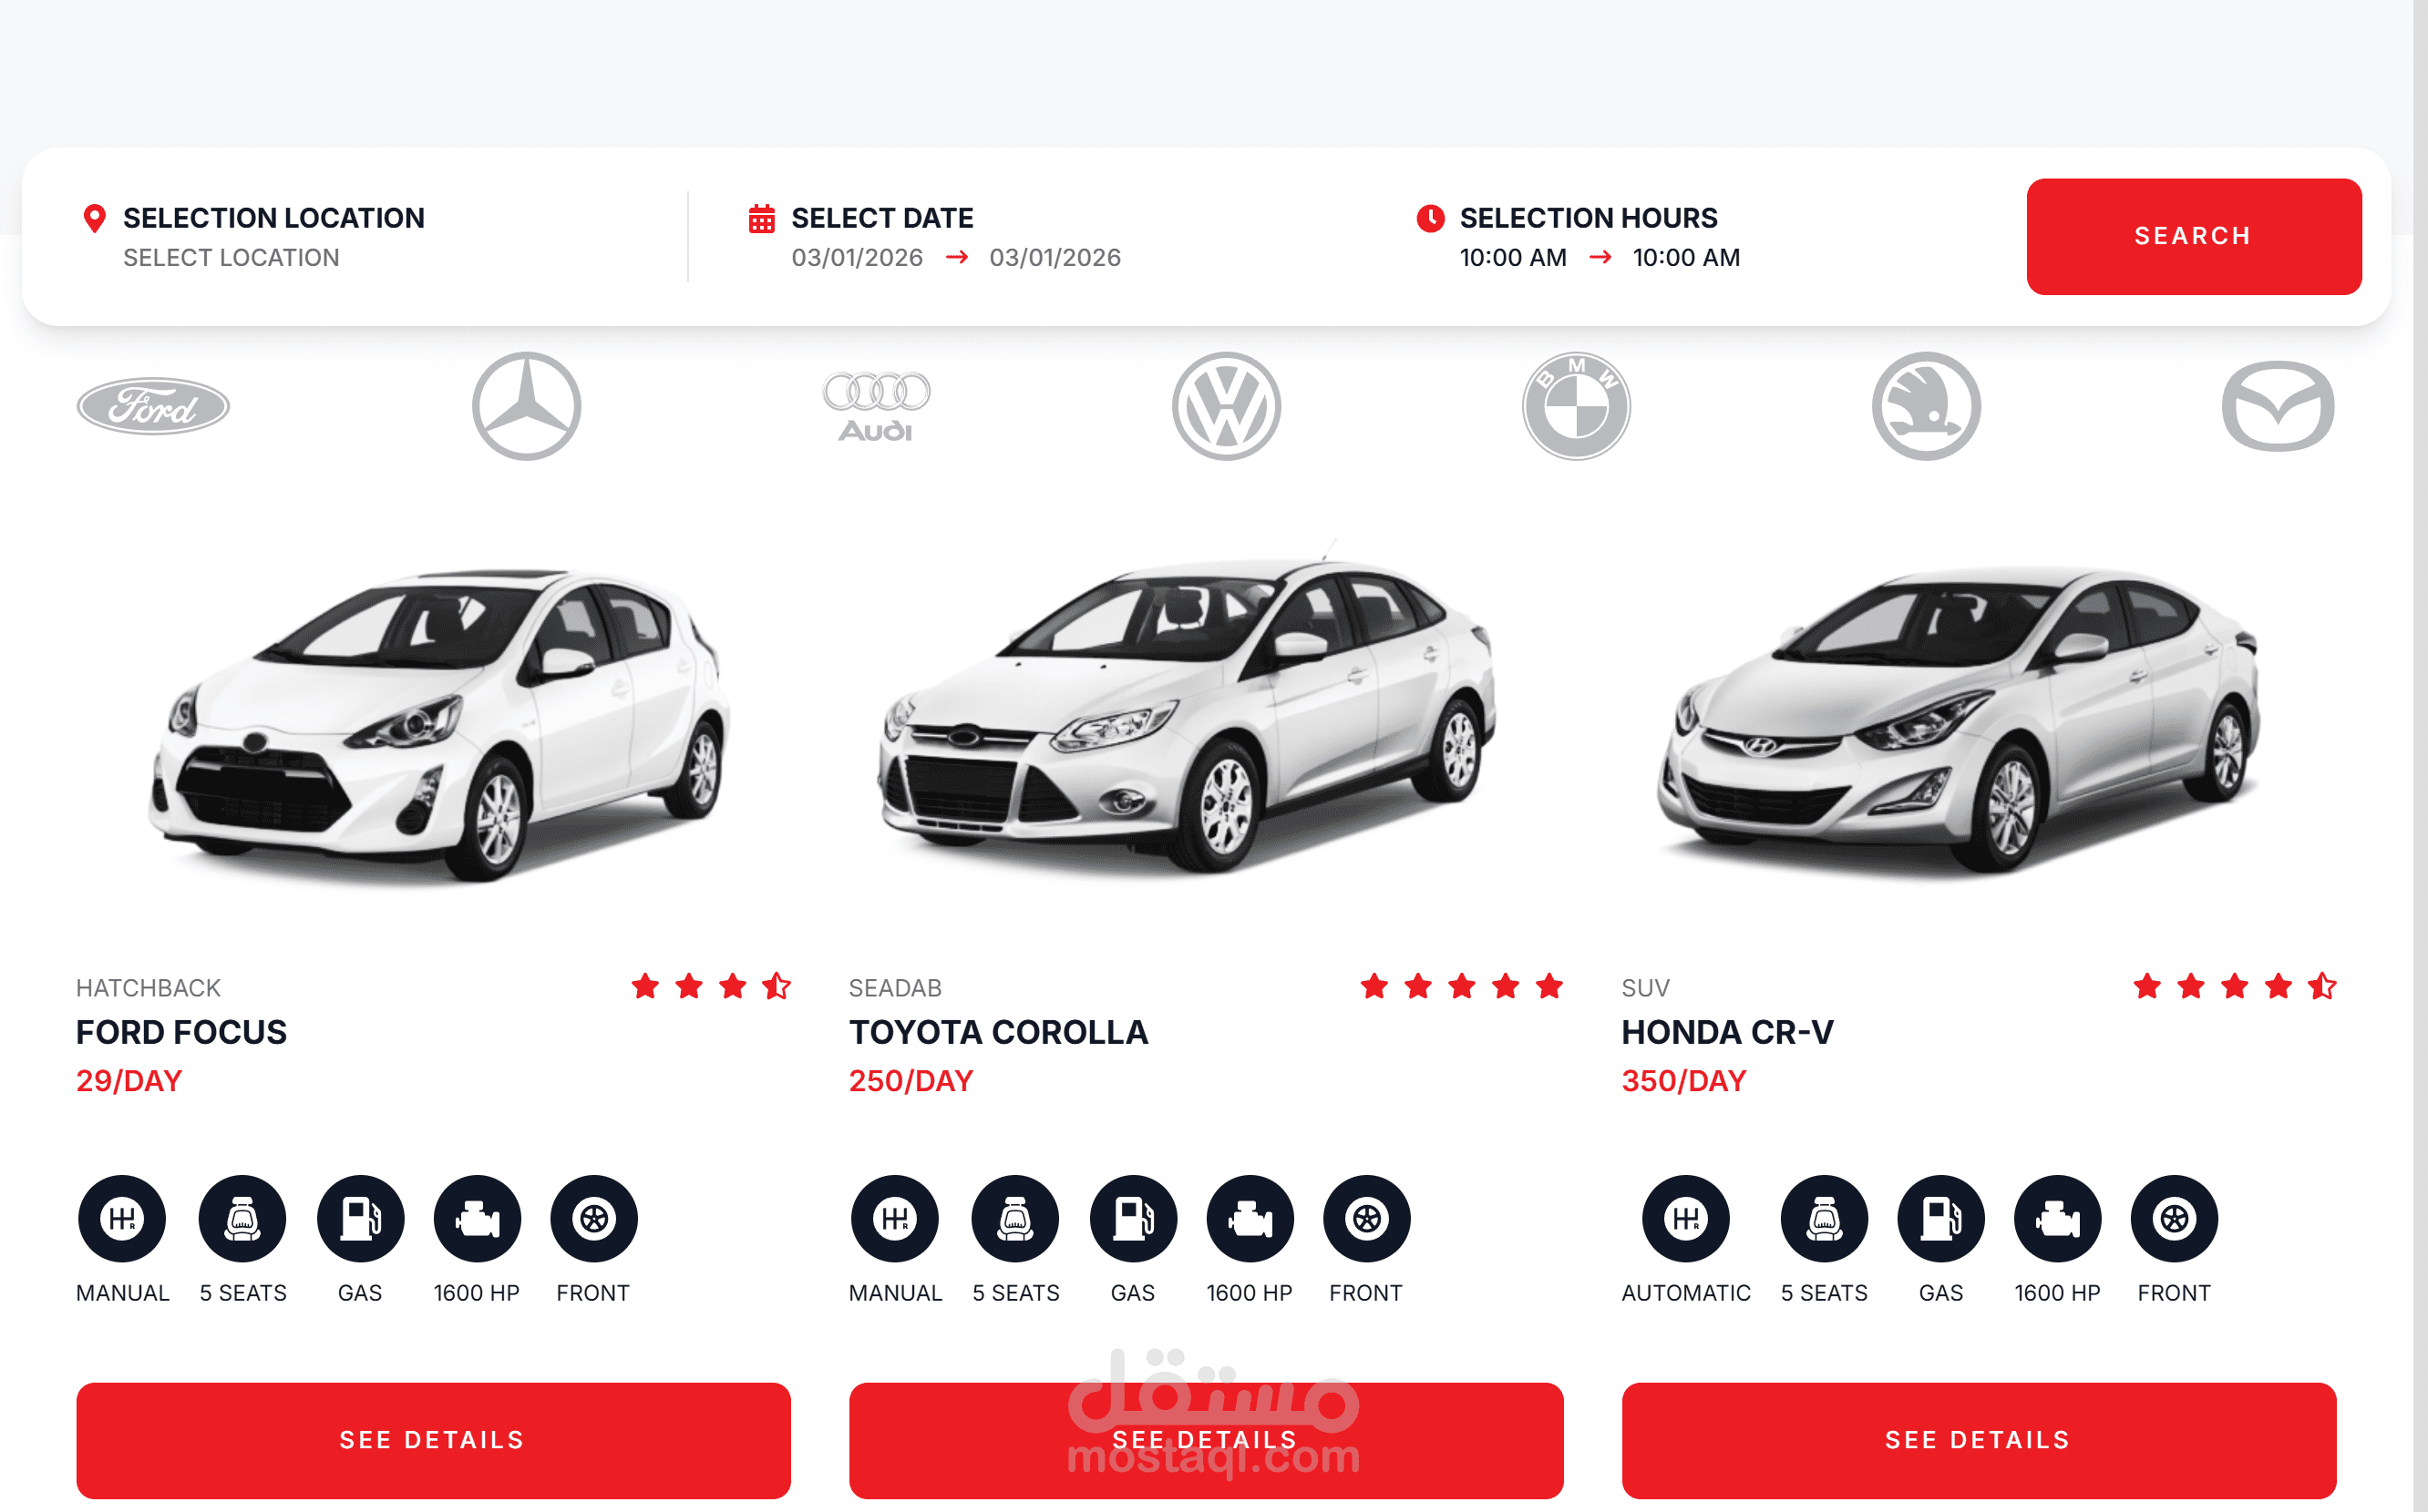Open the end time 10:00 AM selector

tap(1687, 258)
